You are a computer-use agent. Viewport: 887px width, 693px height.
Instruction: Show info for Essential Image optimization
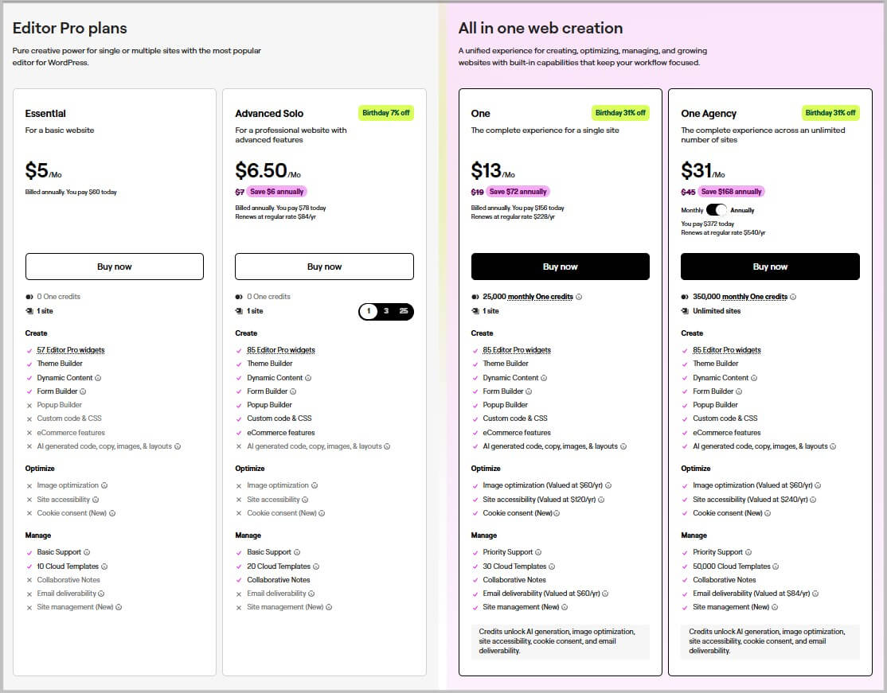tap(104, 485)
